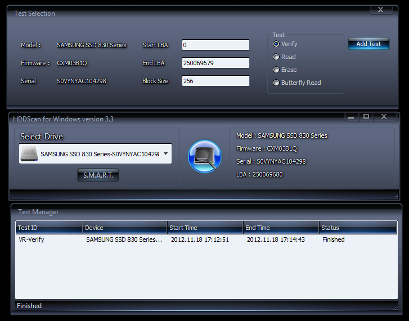Screen dimensions: 409x321
Task: Open the Select Drive dropdown arrow
Action: click(x=165, y=153)
